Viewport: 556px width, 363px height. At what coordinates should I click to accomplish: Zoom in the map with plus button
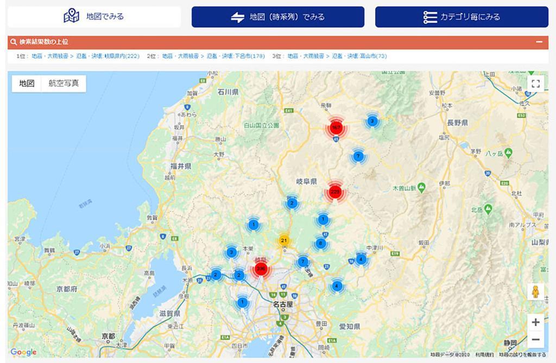click(x=535, y=322)
